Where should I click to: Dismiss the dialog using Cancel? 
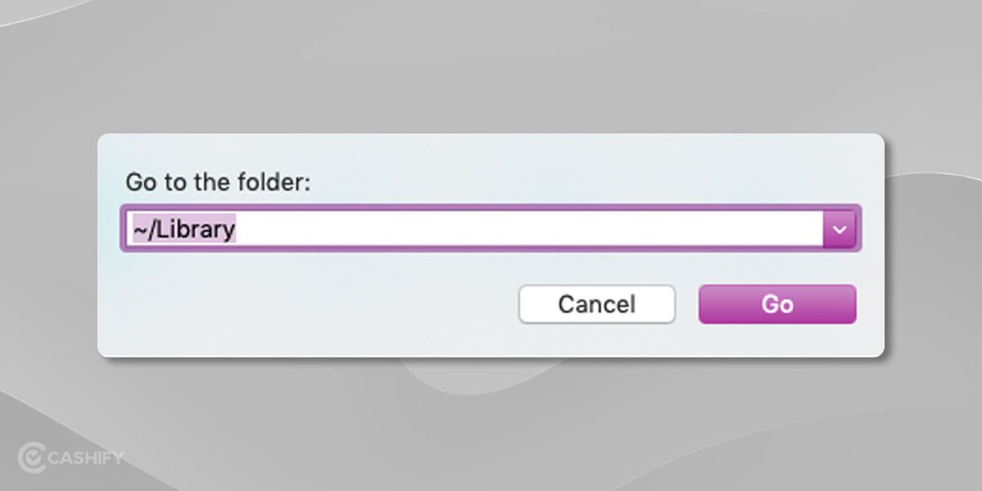[597, 304]
